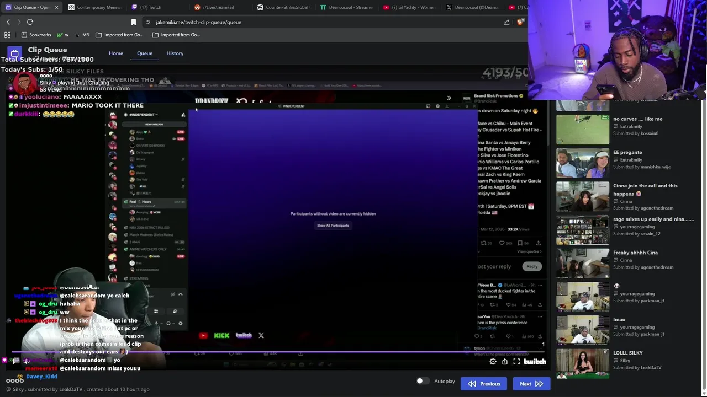Skip to the Next clip
This screenshot has height=397, width=707.
pos(531,384)
